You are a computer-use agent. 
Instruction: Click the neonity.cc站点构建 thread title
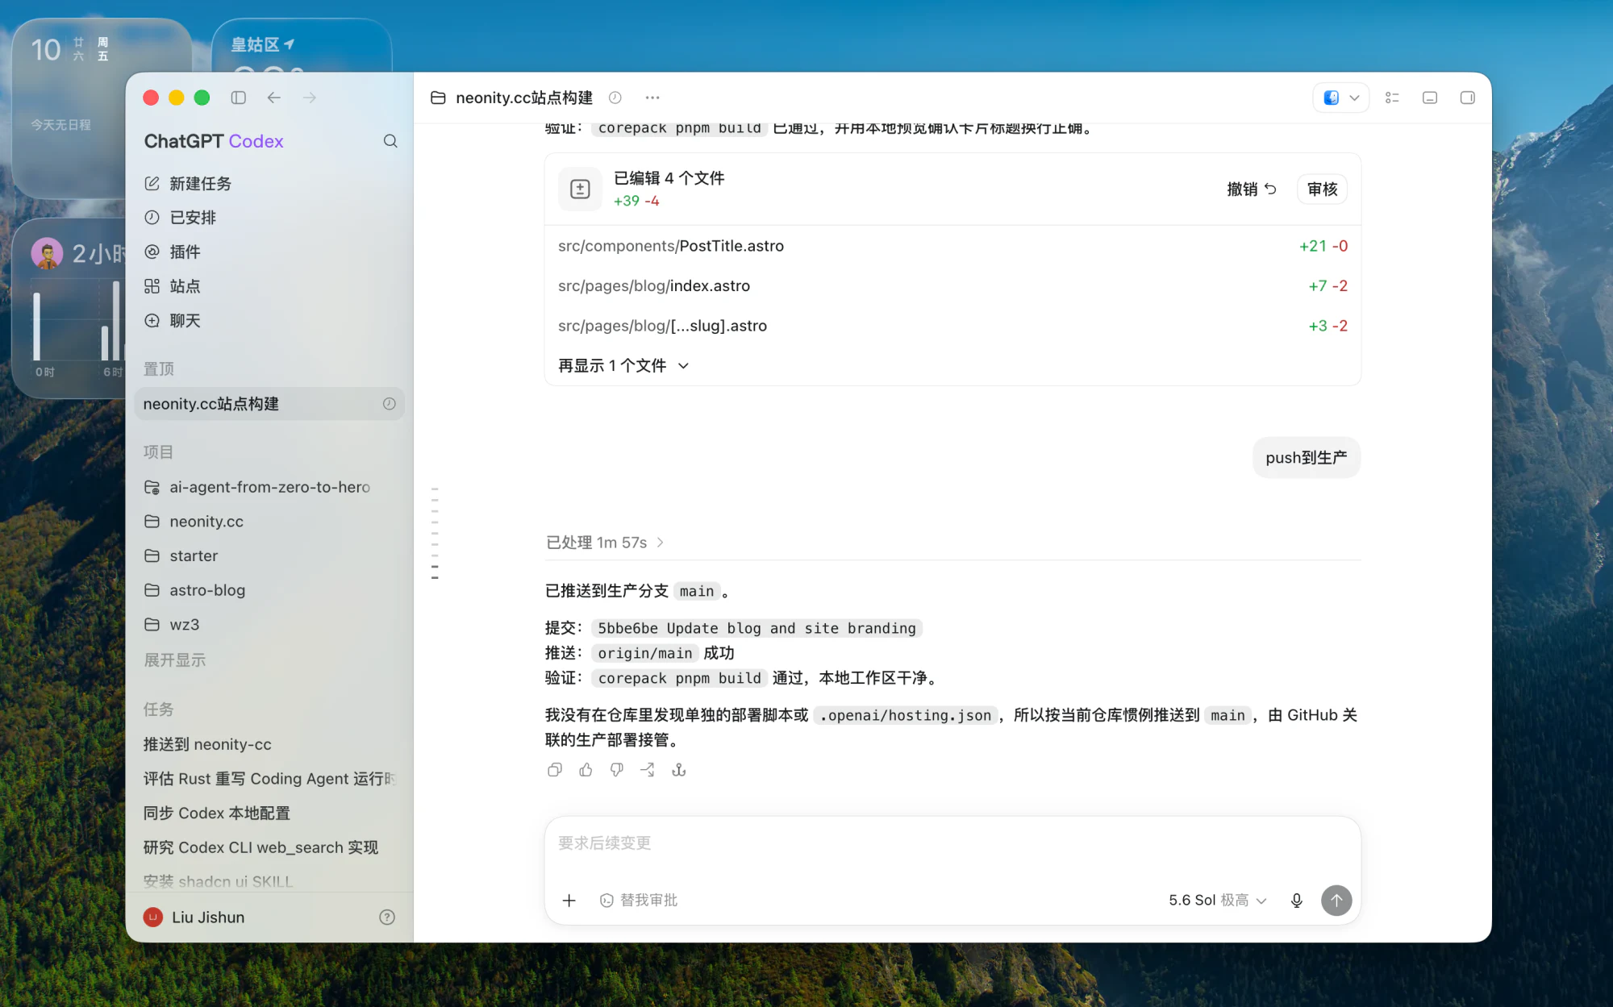point(524,98)
